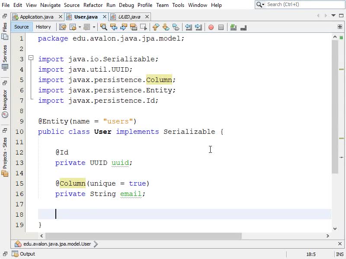
Task: Open the Team menu
Action: [x=162, y=5]
